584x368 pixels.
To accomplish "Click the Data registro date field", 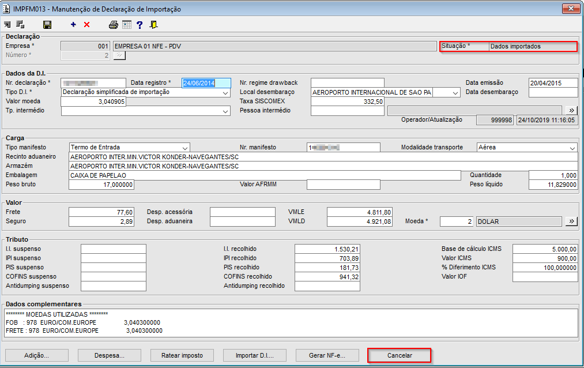I will (x=206, y=83).
